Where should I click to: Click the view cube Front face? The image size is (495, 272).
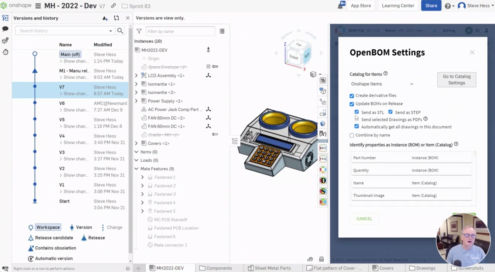pos(294,57)
